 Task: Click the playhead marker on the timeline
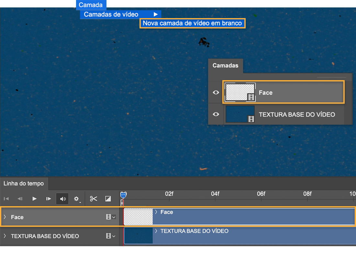(123, 195)
